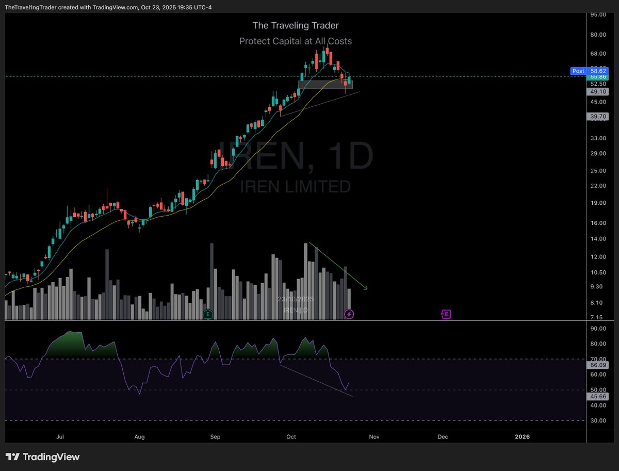The height and width of the screenshot is (471, 619).
Task: Click the 45.00 price scale value
Action: pos(598,102)
